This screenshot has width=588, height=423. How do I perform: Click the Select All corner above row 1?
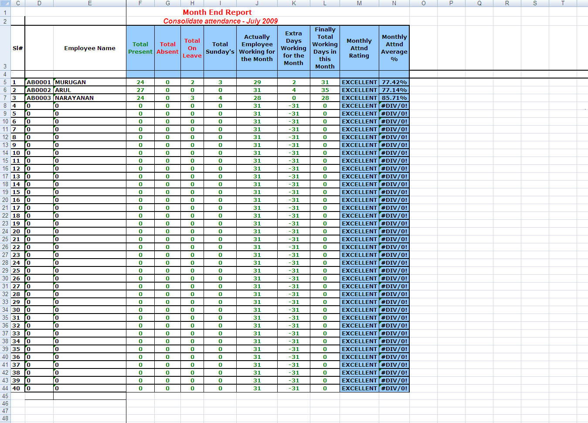click(x=5, y=3)
